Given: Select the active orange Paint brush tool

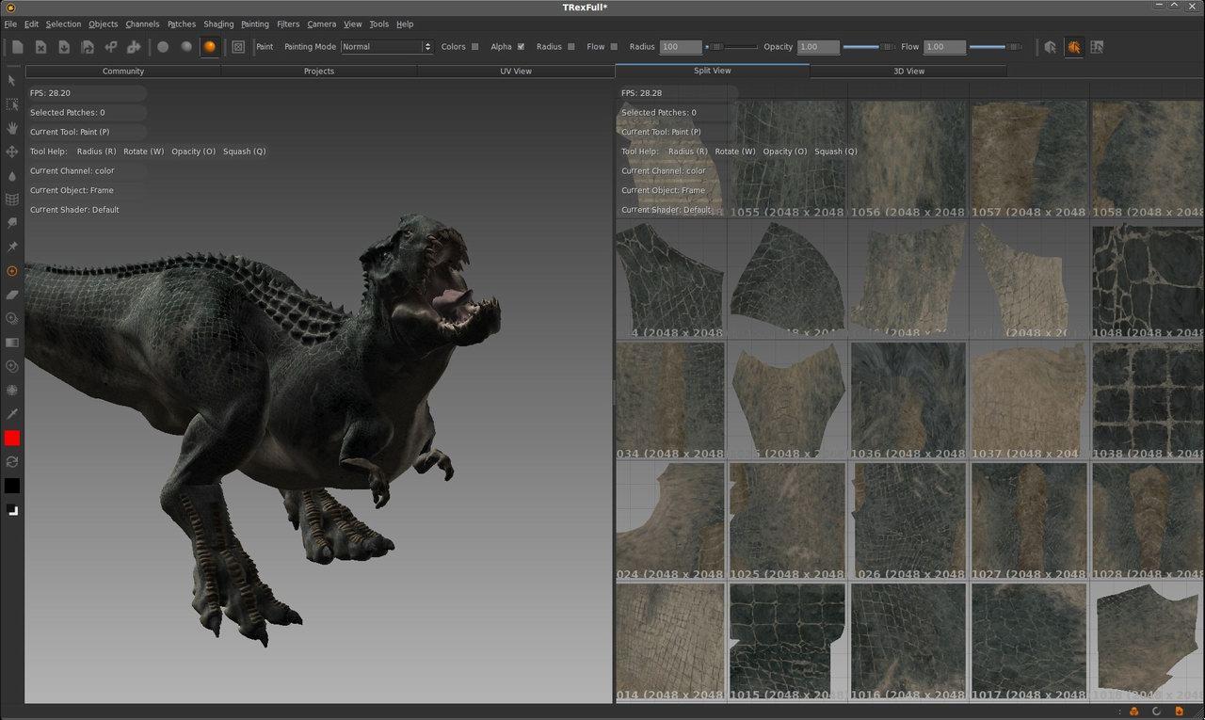Looking at the screenshot, I should [12, 271].
